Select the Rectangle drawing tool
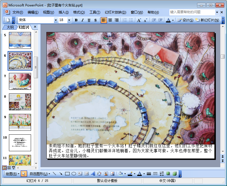 tap(67, 174)
